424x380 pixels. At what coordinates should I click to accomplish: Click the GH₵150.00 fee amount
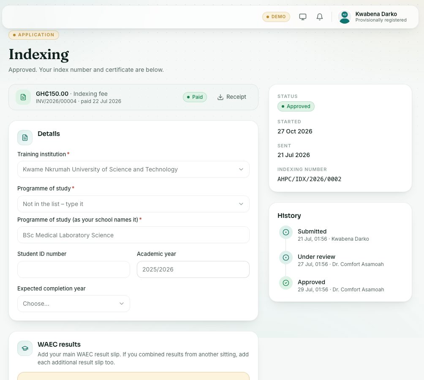point(52,94)
